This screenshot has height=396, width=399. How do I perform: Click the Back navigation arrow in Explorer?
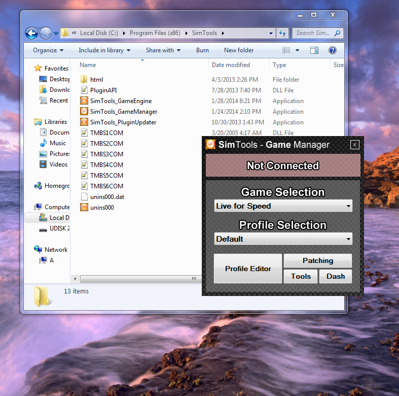coord(32,33)
